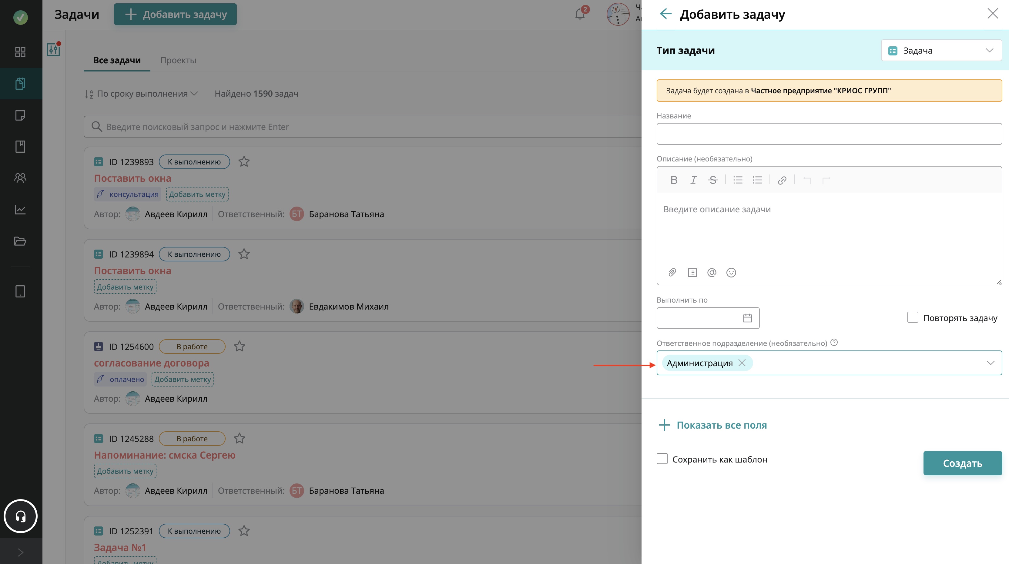Switch to the Проекты tab
The height and width of the screenshot is (564, 1009).
[x=178, y=60]
